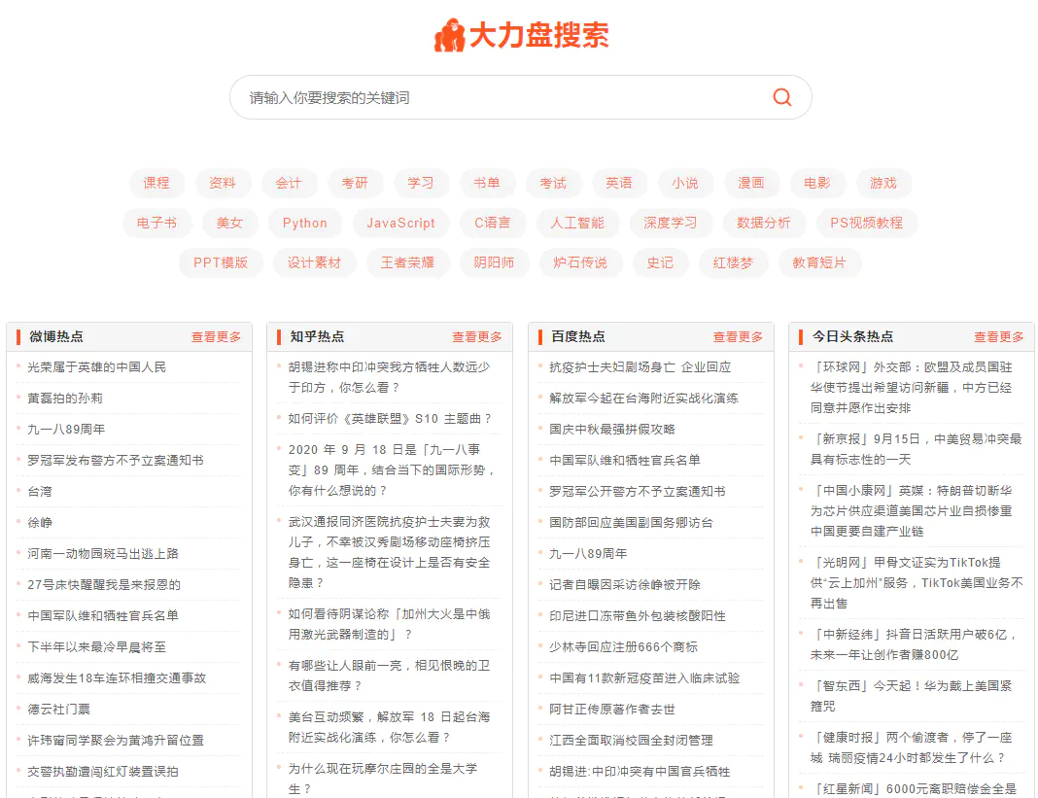View more 百度热点 via 查看更多
Screen dimensions: 1038x798
[x=738, y=337]
